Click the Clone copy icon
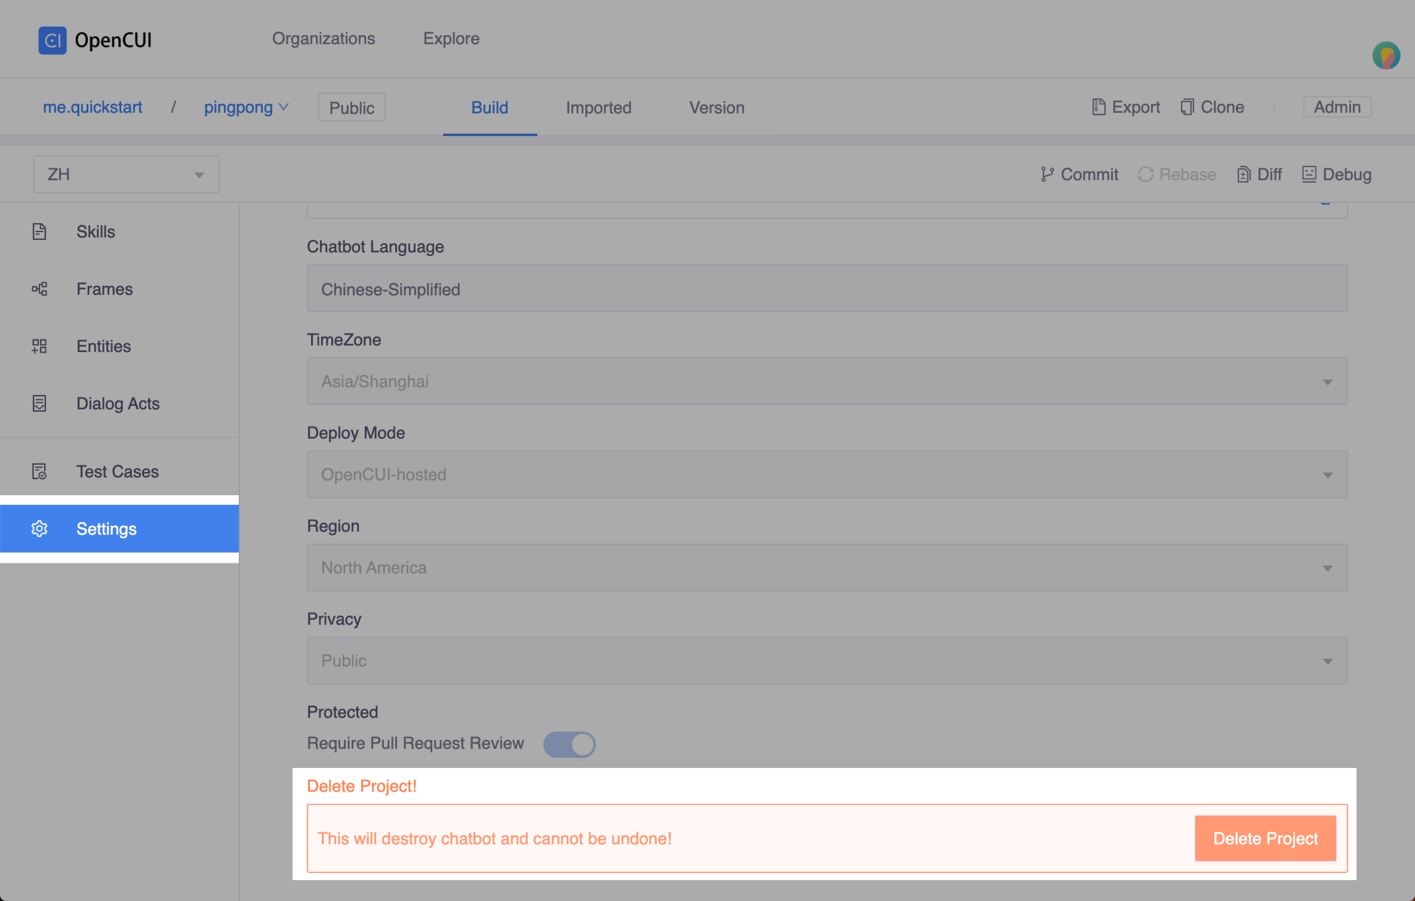 coord(1187,107)
